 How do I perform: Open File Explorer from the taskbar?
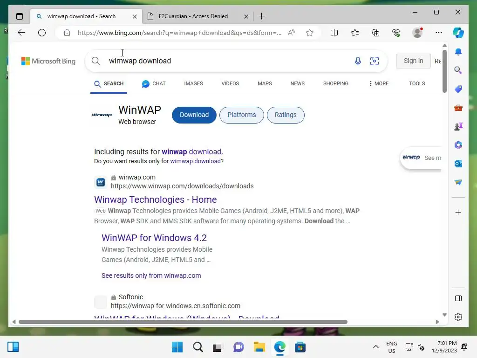(x=259, y=347)
